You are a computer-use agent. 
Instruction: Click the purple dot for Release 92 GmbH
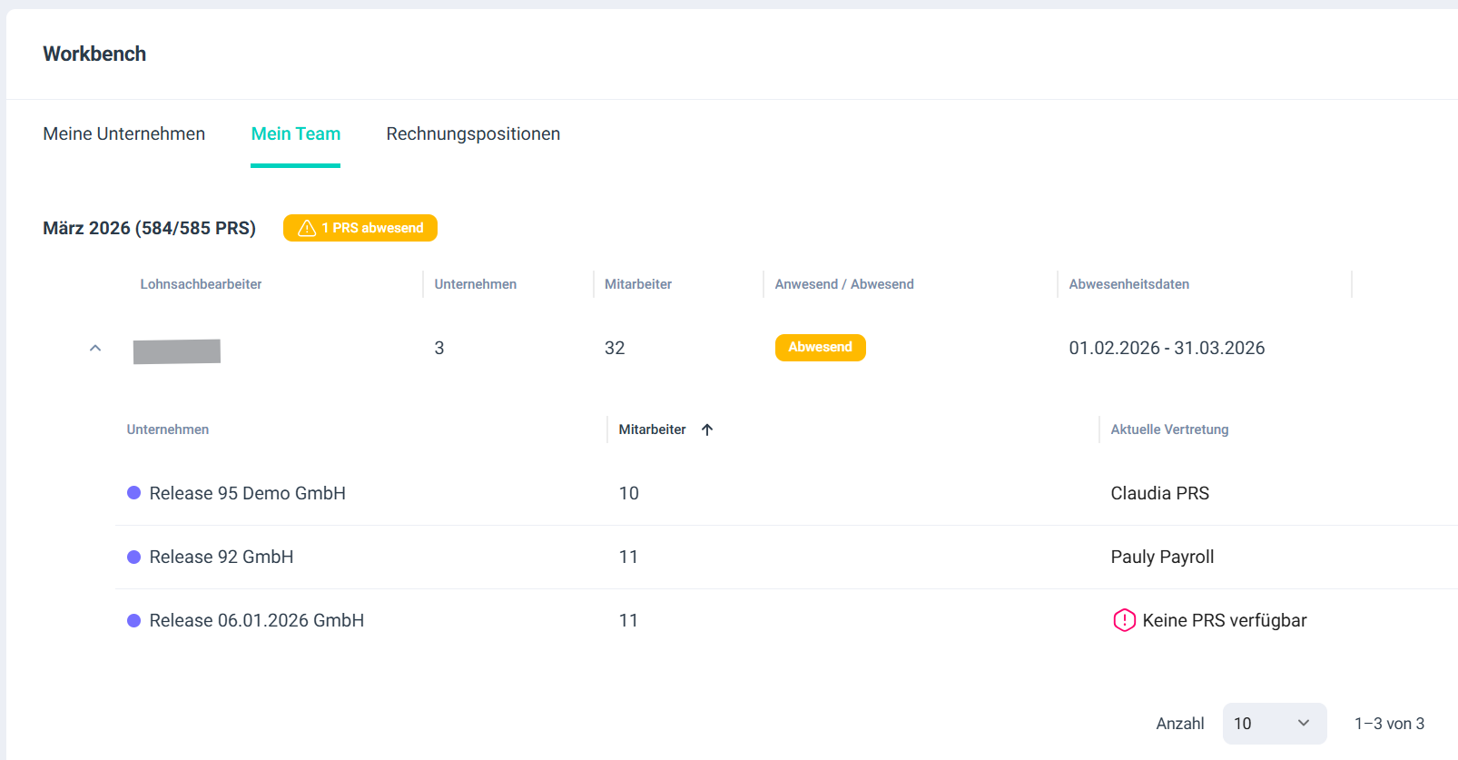[134, 557]
